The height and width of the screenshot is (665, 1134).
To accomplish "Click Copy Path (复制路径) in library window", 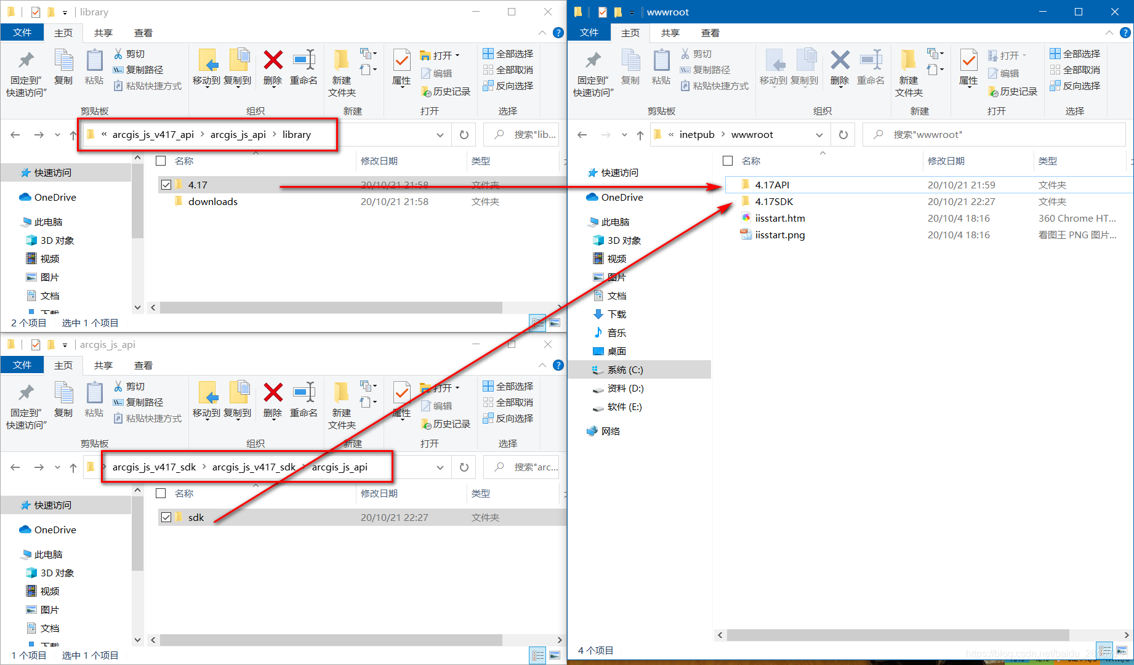I will point(139,70).
